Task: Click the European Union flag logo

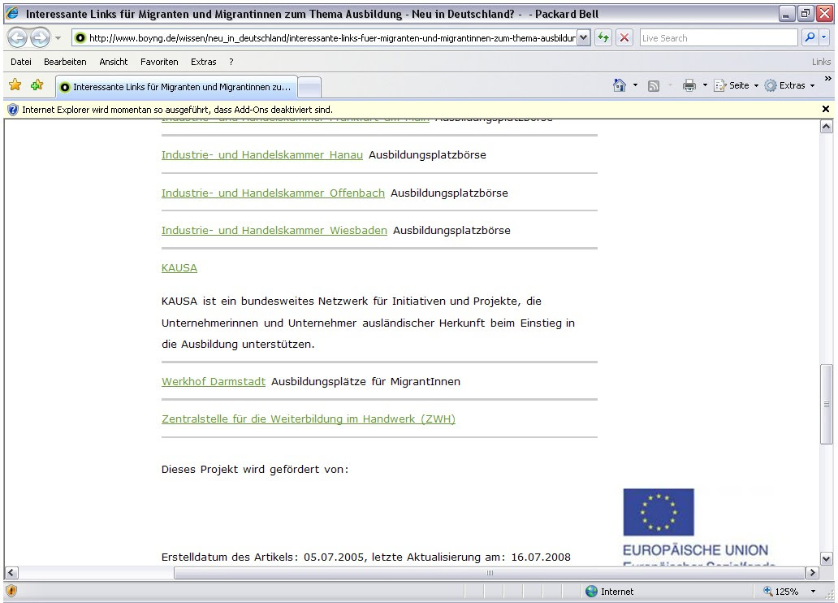Action: pos(659,512)
